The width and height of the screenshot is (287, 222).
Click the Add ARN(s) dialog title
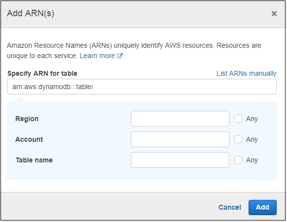tap(31, 13)
